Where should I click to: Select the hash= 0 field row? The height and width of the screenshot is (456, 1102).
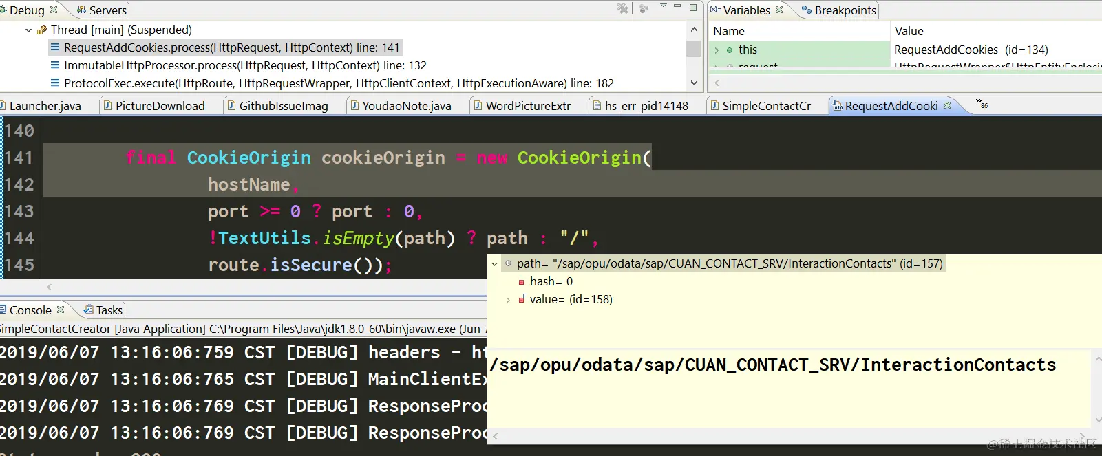[x=551, y=281]
